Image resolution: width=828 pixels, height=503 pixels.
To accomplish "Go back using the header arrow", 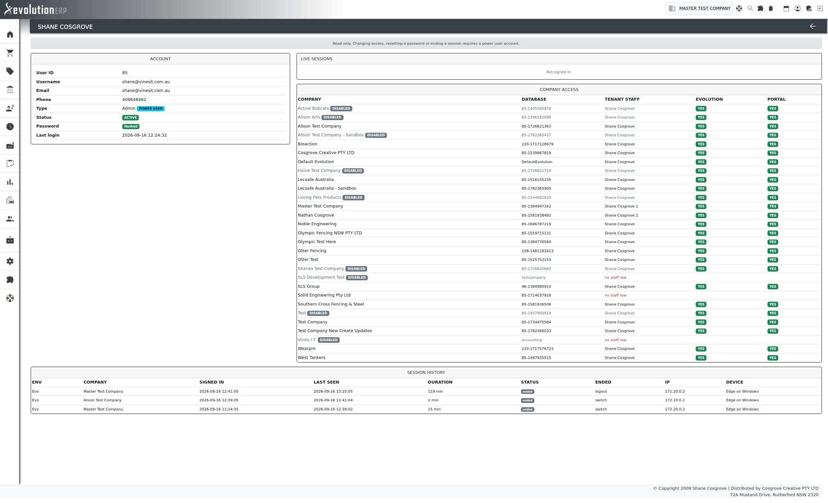I will pyautogui.click(x=812, y=27).
